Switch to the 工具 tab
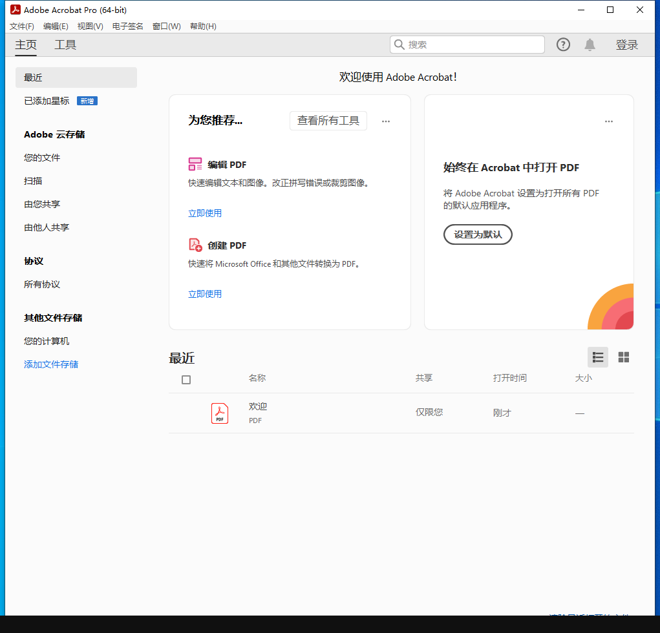The height and width of the screenshot is (633, 660). [x=65, y=45]
